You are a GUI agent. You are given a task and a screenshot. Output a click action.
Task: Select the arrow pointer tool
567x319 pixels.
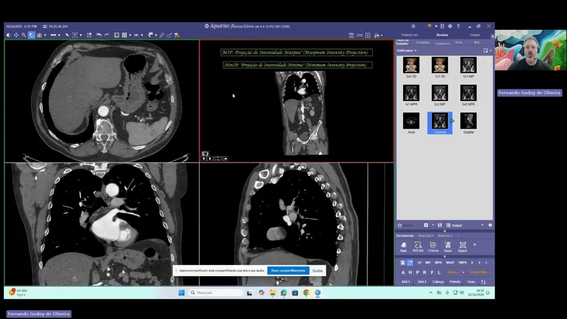point(67,35)
